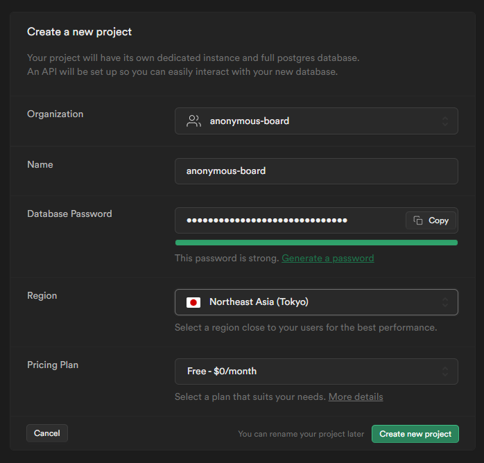Open the More details pricing link
Screen dimensions: 484x463
(356, 396)
